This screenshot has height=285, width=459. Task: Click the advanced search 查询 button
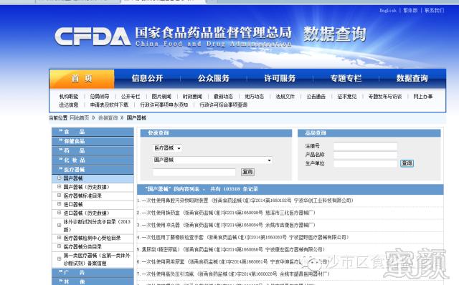[x=407, y=163]
